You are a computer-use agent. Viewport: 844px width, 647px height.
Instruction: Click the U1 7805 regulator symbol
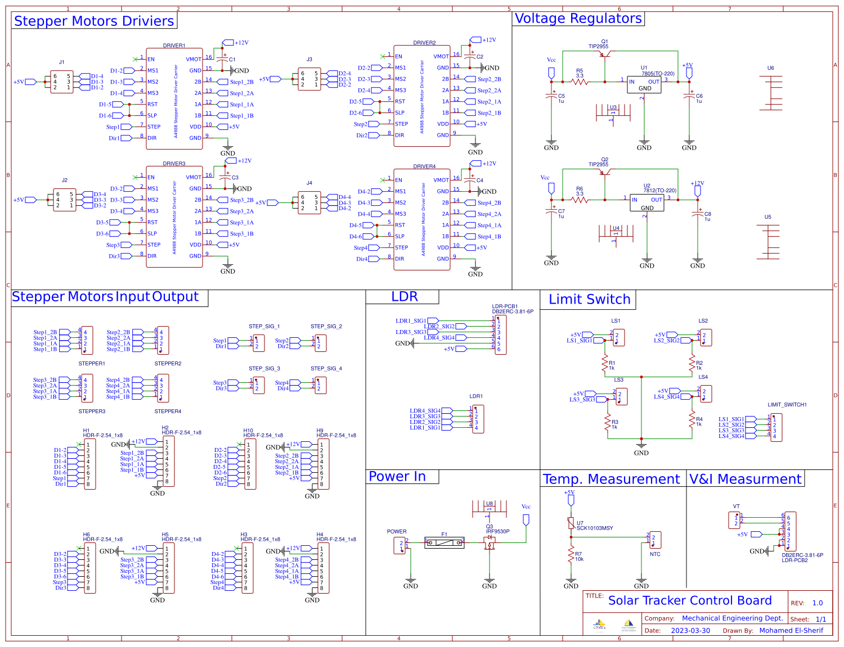tap(644, 84)
